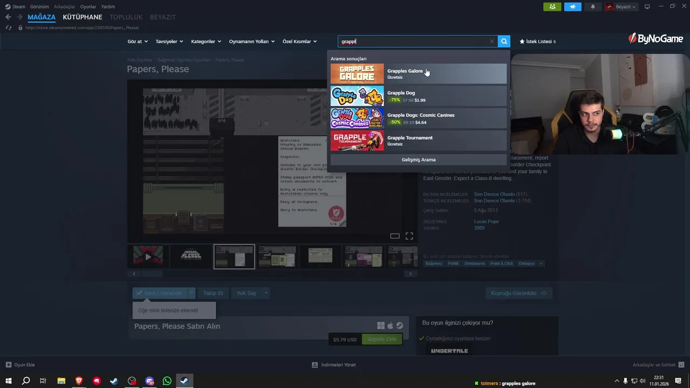The width and height of the screenshot is (690, 388).
Task: Go back with the left arrow
Action: 8,17
